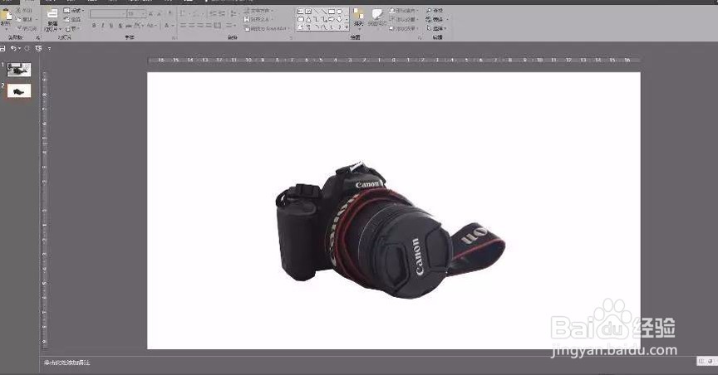The height and width of the screenshot is (375, 718).
Task: Select the Right Arrow shape in gallery
Action: [331, 19]
